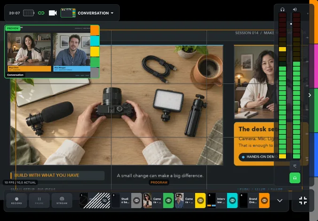Click the HANDS-ON DEMO pill
The height and width of the screenshot is (221, 318).
[258, 157]
